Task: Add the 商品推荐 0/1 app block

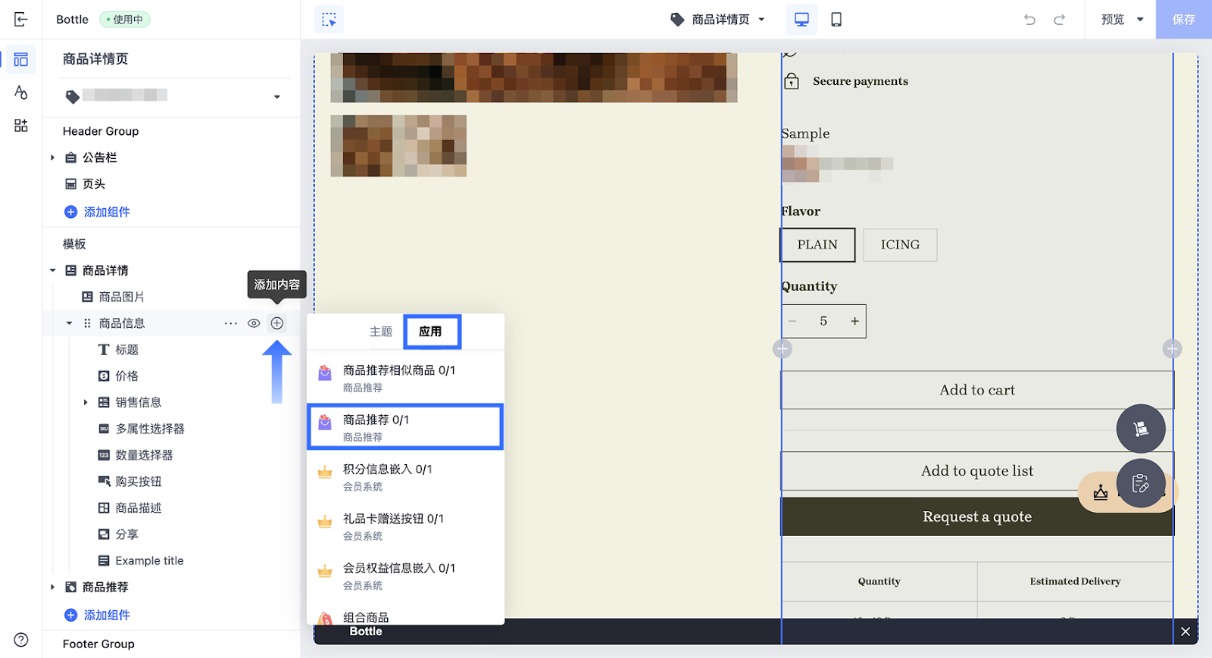Action: tap(405, 427)
